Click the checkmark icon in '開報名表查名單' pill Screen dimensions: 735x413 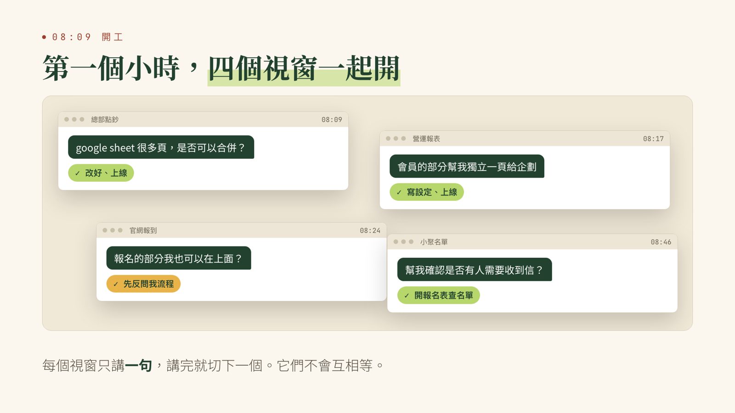[407, 296]
